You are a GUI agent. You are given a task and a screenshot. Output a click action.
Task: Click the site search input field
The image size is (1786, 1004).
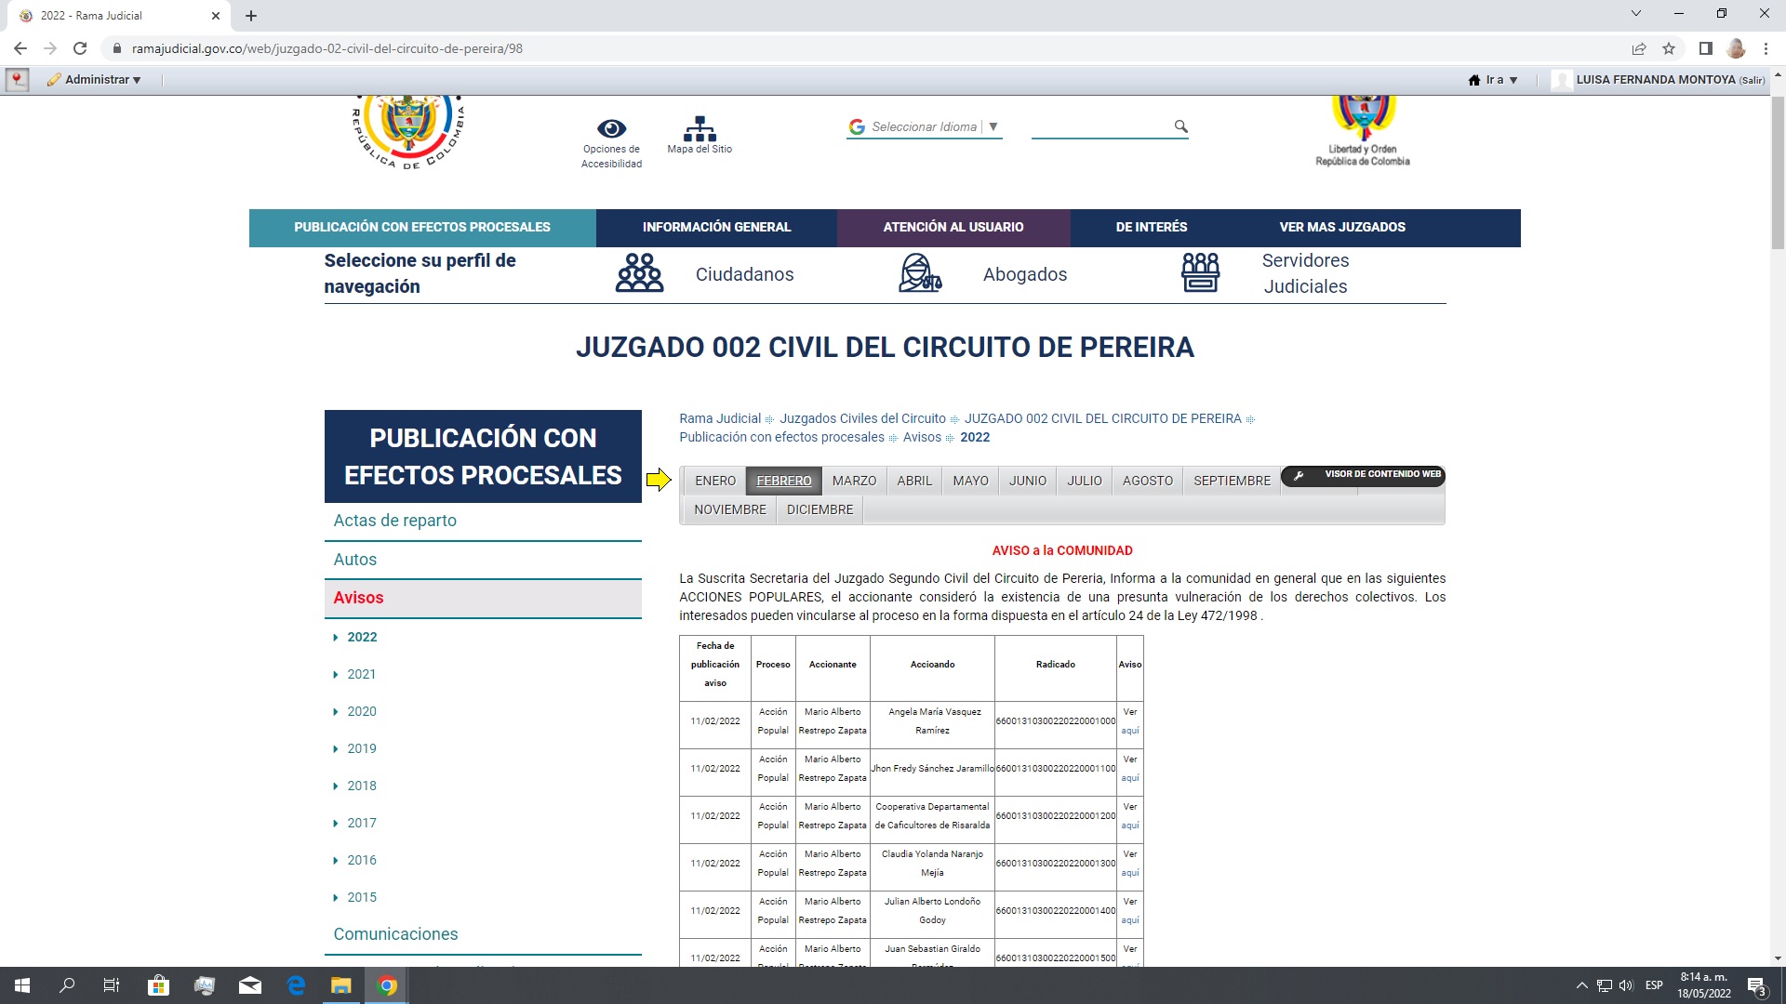[x=1101, y=126]
